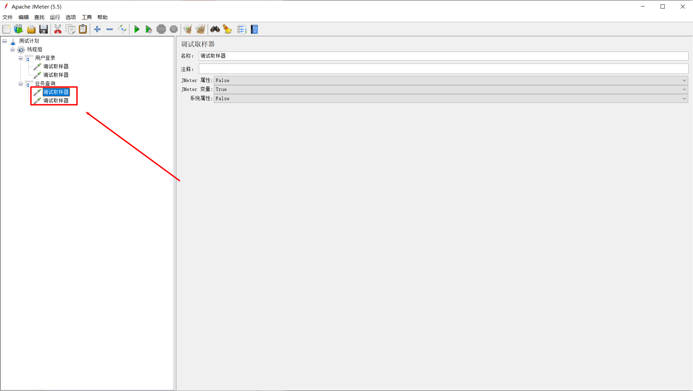Image resolution: width=693 pixels, height=391 pixels.
Task: Open the 工具 menu
Action: point(87,17)
